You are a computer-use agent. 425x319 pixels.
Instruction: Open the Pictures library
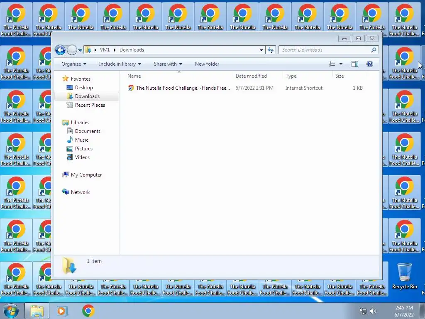(83, 149)
